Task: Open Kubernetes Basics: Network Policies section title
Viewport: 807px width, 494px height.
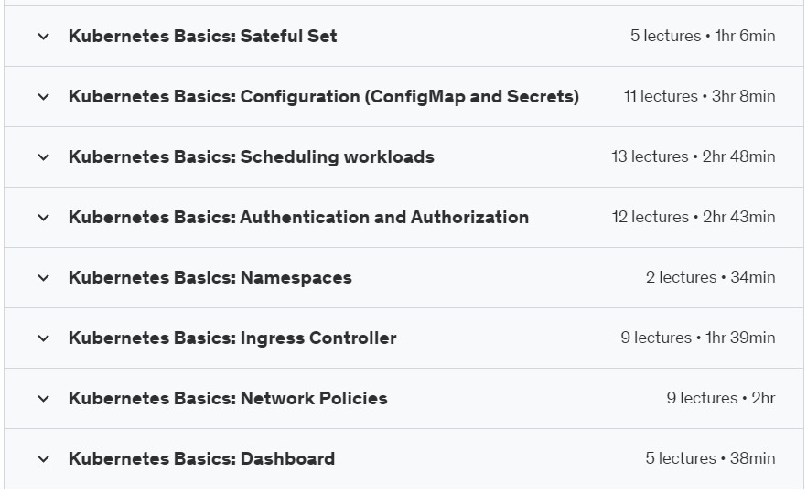Action: click(228, 398)
